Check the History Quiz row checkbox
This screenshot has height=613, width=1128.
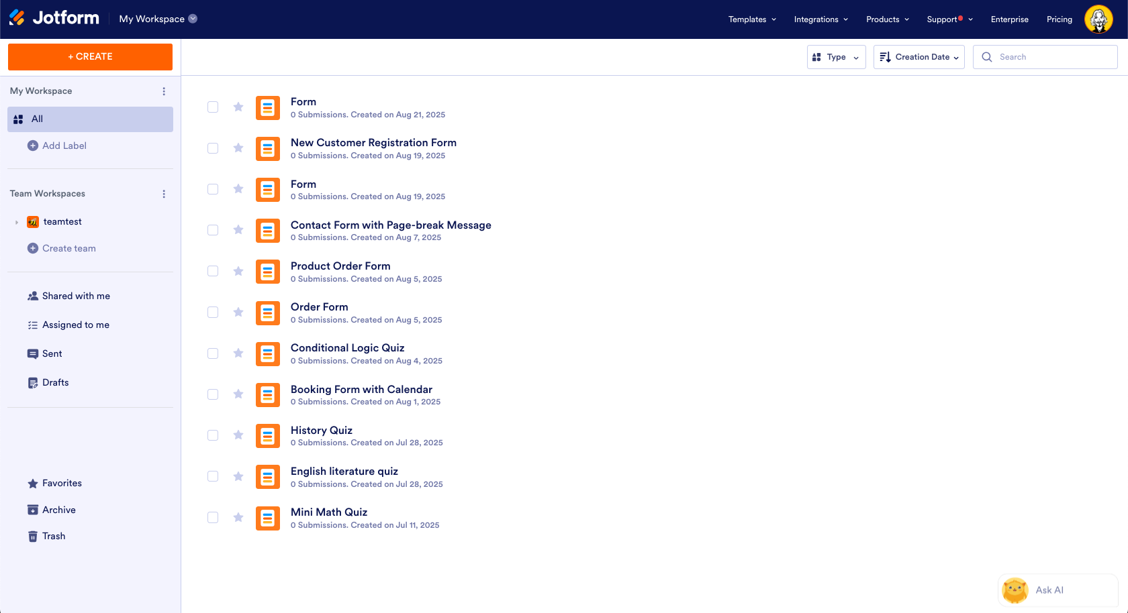(x=213, y=435)
